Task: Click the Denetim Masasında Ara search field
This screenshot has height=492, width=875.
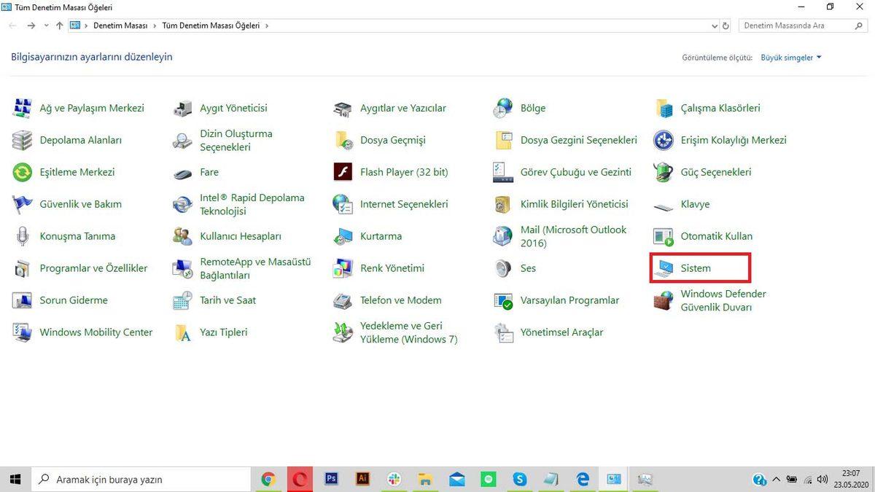Action: 795,26
